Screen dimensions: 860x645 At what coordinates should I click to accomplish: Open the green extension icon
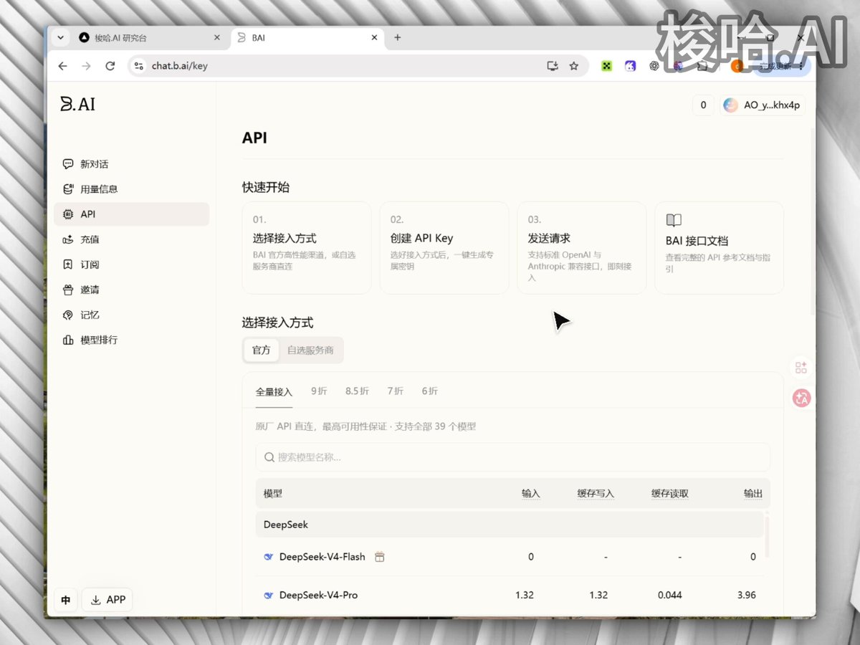[606, 66]
